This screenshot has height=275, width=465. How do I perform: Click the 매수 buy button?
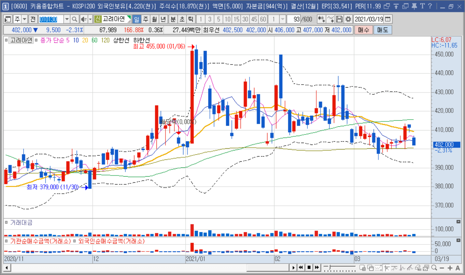coord(363,30)
